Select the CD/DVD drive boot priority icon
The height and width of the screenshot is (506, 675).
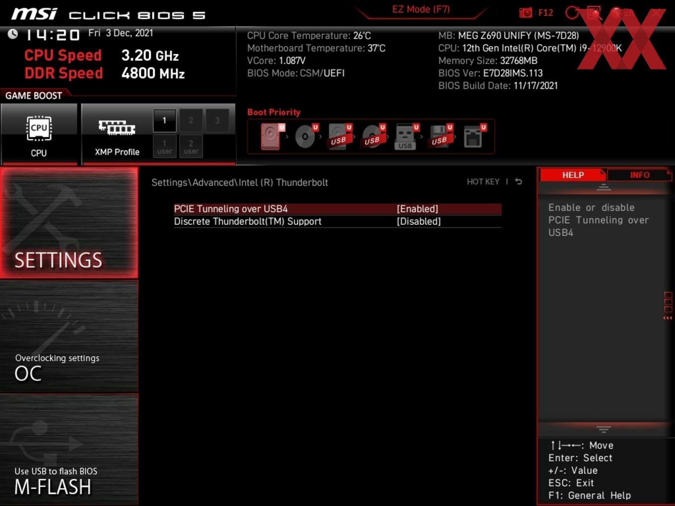306,136
